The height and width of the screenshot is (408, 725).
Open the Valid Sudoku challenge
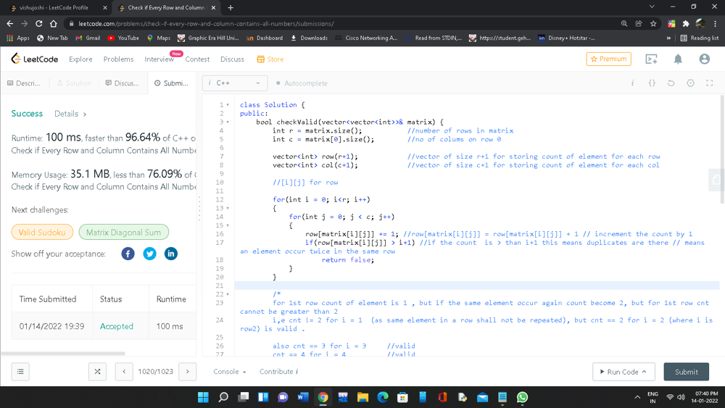coord(42,233)
